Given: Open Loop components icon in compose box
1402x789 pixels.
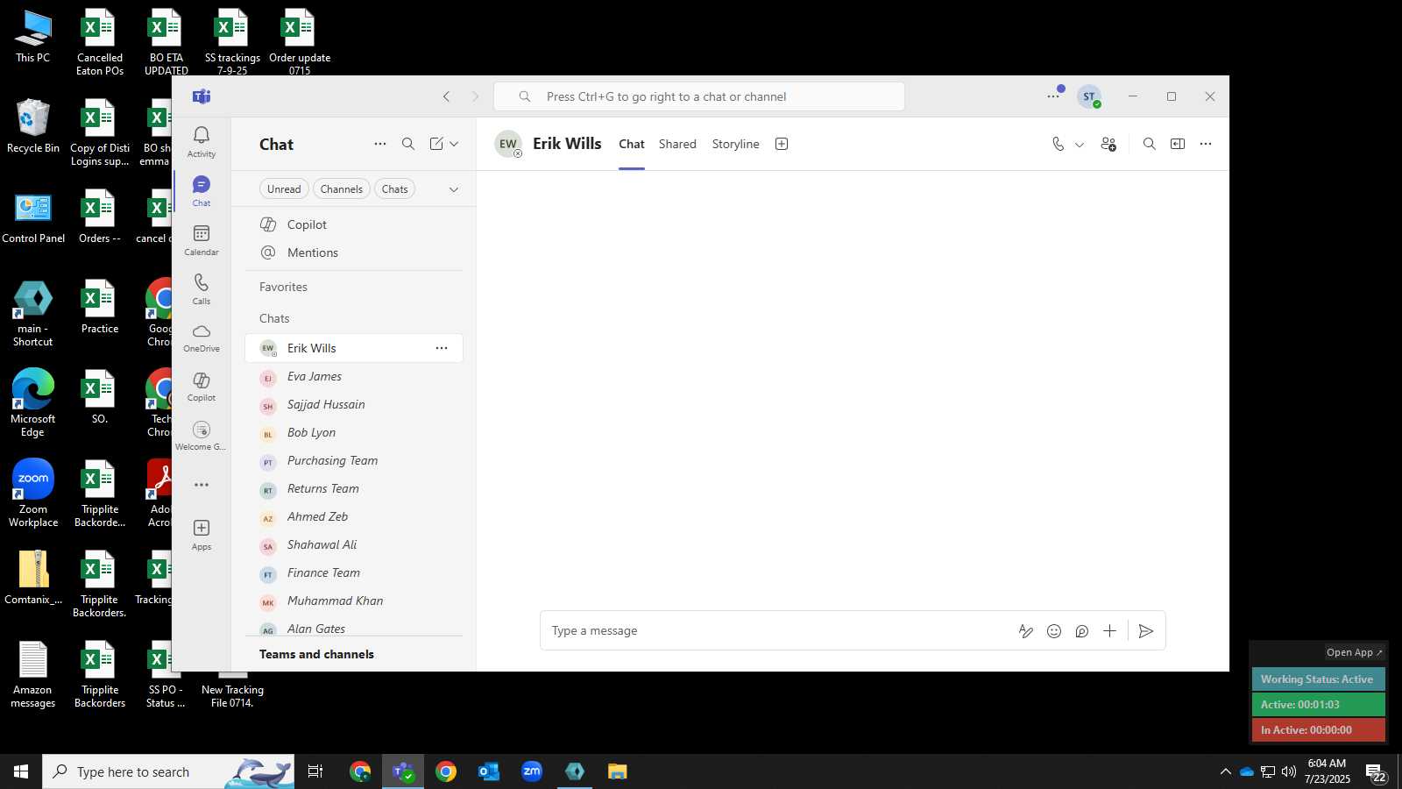Looking at the screenshot, I should 1082,631.
